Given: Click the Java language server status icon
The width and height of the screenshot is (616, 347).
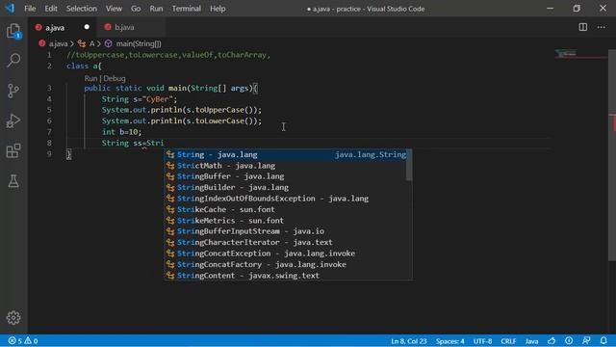Looking at the screenshot, I should click(552, 340).
